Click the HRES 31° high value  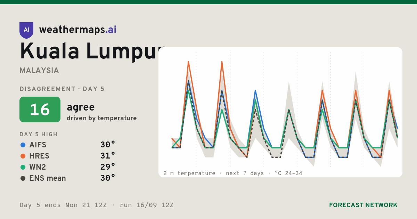(108, 156)
